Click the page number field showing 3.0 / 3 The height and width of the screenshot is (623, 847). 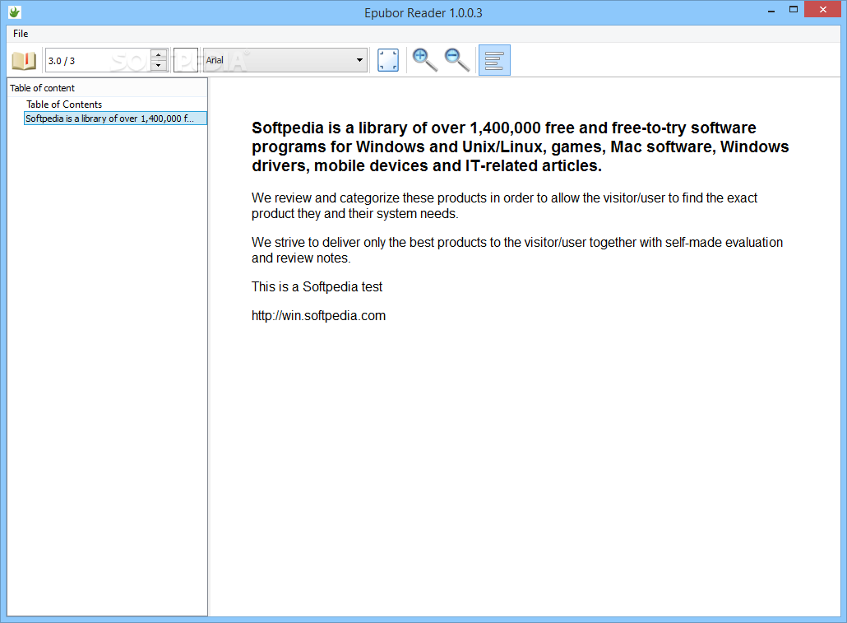[x=98, y=60]
